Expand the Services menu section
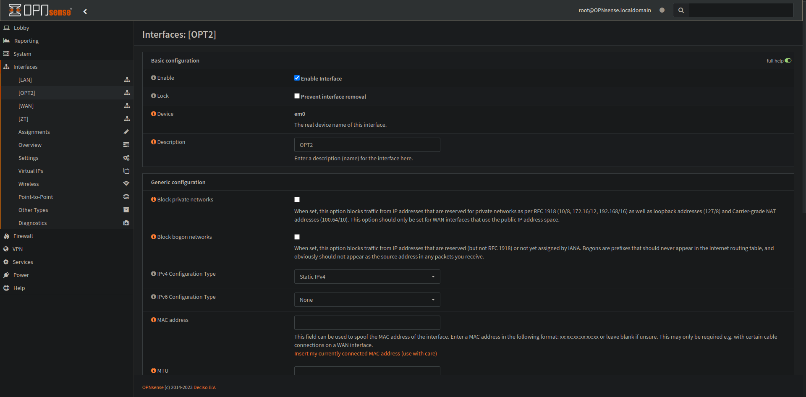The width and height of the screenshot is (806, 397). coord(67,262)
